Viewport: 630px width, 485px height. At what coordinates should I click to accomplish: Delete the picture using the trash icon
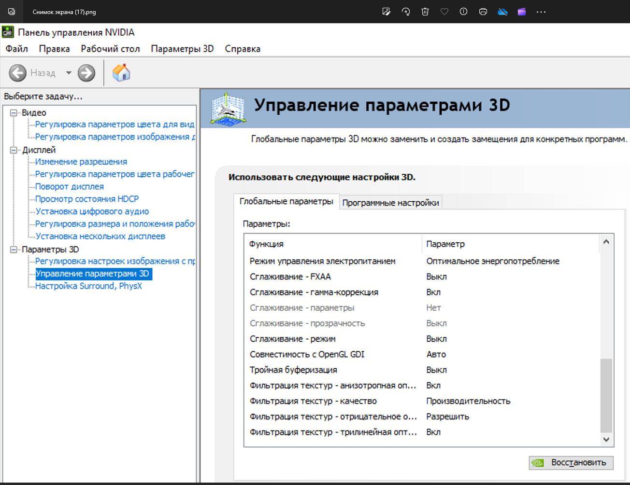pos(425,12)
